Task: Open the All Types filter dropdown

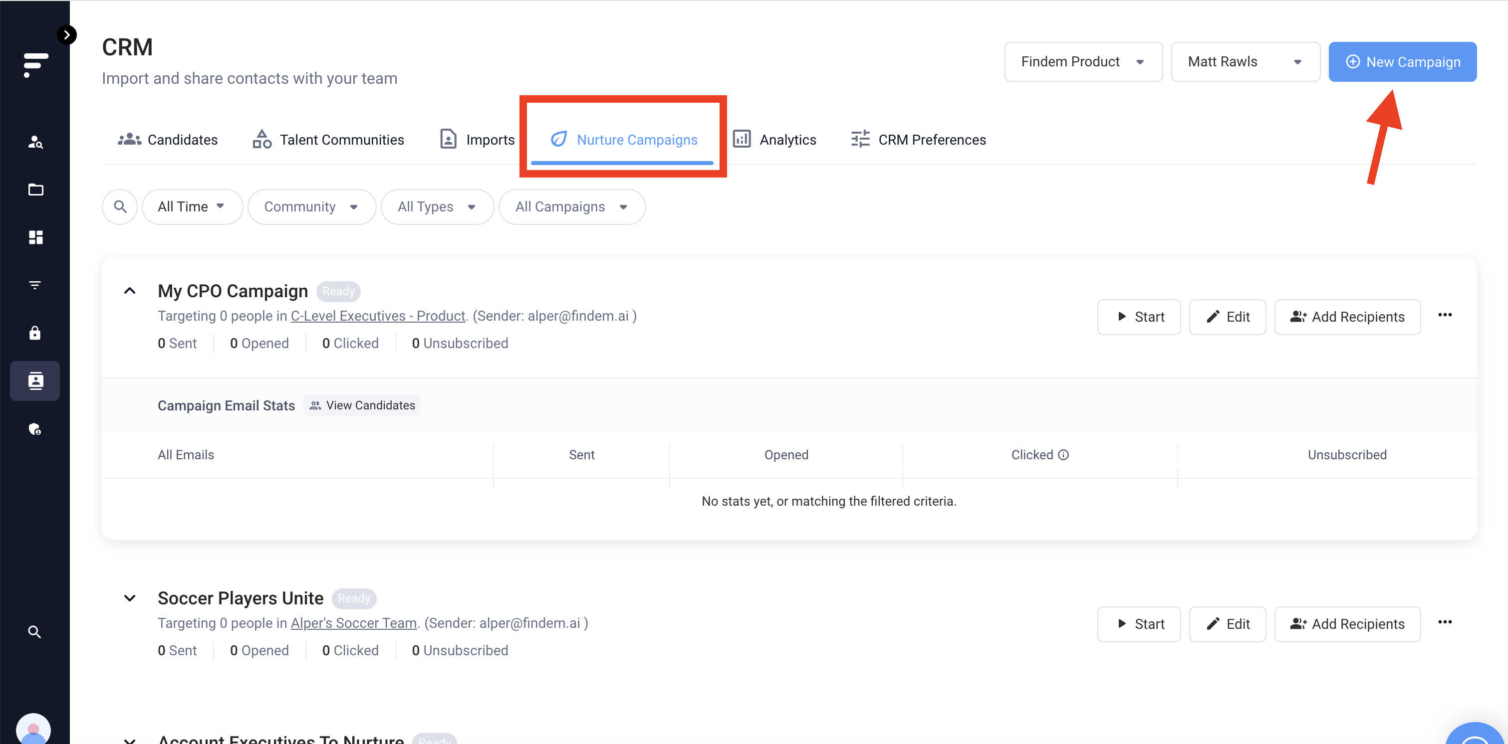Action: [437, 206]
